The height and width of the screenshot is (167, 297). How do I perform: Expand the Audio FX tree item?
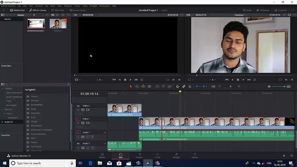click(2, 122)
